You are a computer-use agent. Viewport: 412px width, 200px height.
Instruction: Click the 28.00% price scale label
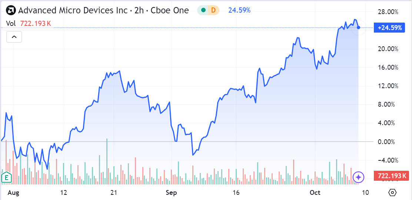[388, 12]
